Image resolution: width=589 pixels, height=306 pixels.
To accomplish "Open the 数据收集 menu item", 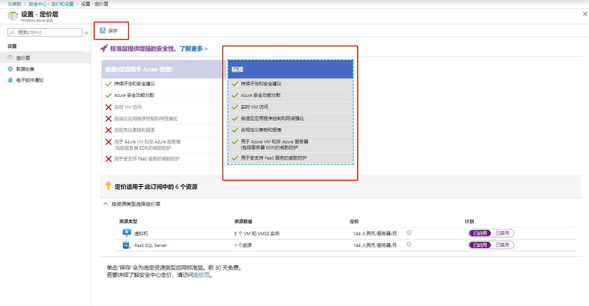I will pyautogui.click(x=45, y=69).
